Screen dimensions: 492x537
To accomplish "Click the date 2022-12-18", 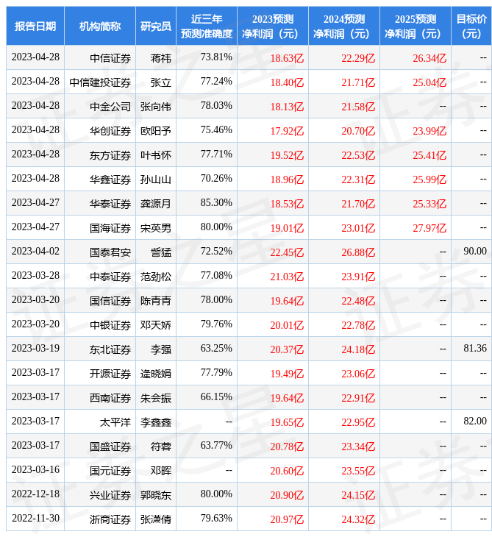I will [x=35, y=494].
